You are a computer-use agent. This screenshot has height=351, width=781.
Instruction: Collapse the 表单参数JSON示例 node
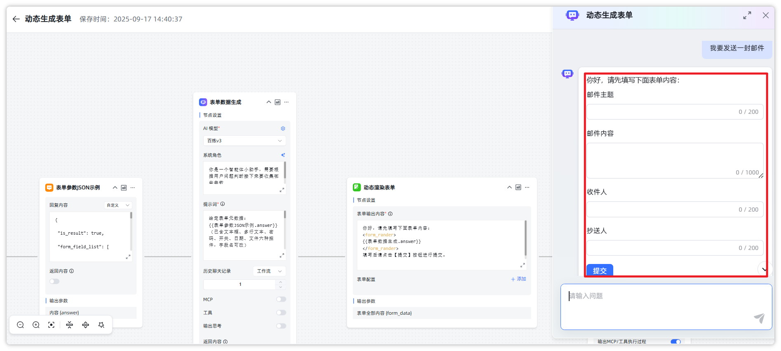point(115,188)
